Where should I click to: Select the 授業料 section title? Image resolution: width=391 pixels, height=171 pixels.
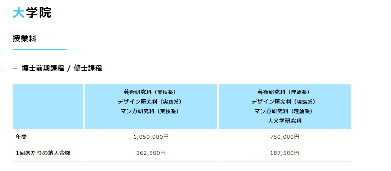click(25, 39)
